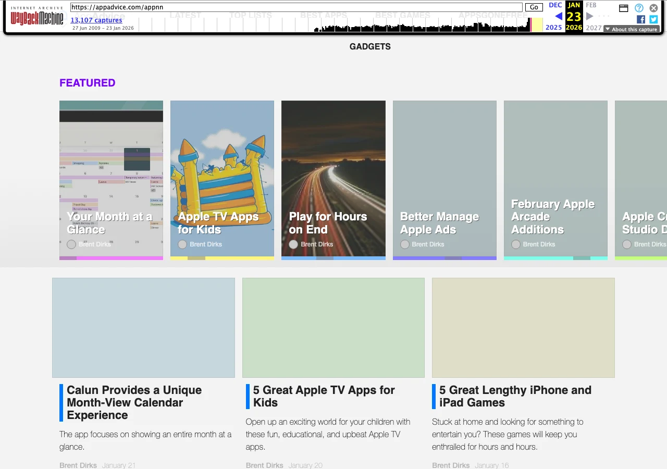Open the TOP LISTS nav item

(x=251, y=15)
